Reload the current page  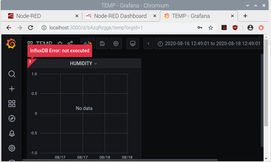click(30, 28)
